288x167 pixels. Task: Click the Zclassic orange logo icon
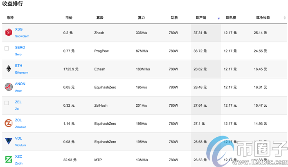(9, 123)
